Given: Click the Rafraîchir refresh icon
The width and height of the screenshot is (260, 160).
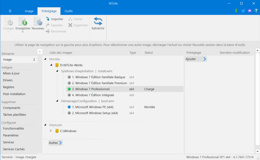Looking at the screenshot, I should (98, 21).
